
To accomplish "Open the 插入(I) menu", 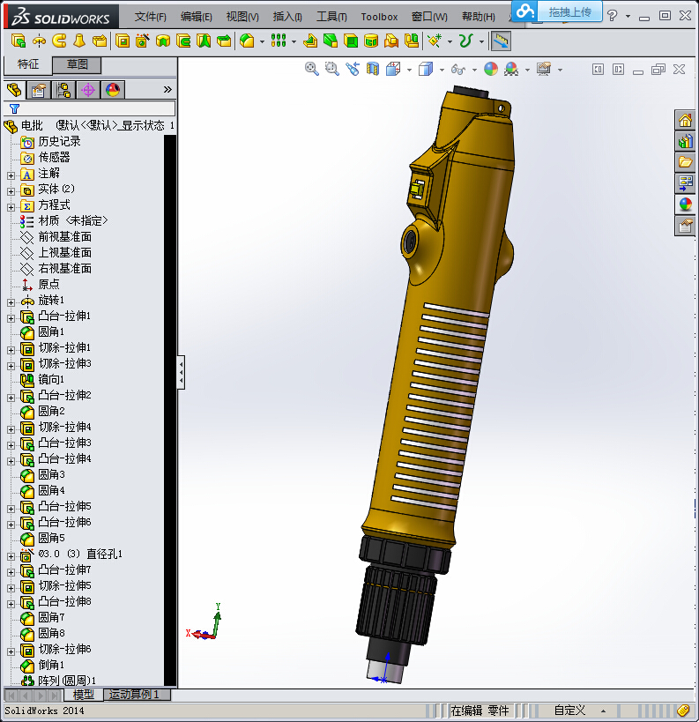I will point(287,17).
